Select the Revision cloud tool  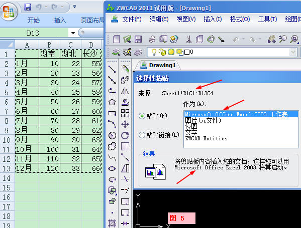click(112, 147)
